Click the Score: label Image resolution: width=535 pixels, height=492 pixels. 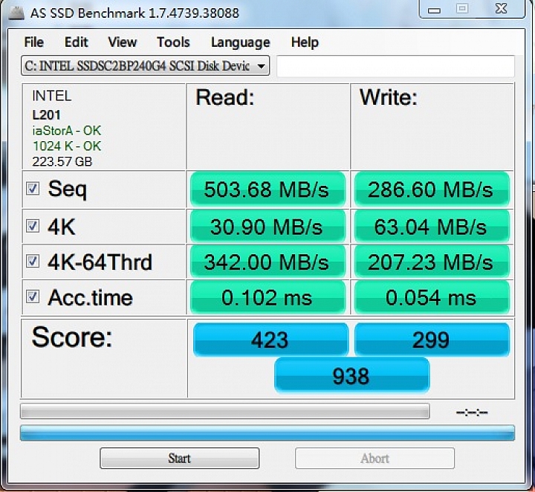[72, 337]
